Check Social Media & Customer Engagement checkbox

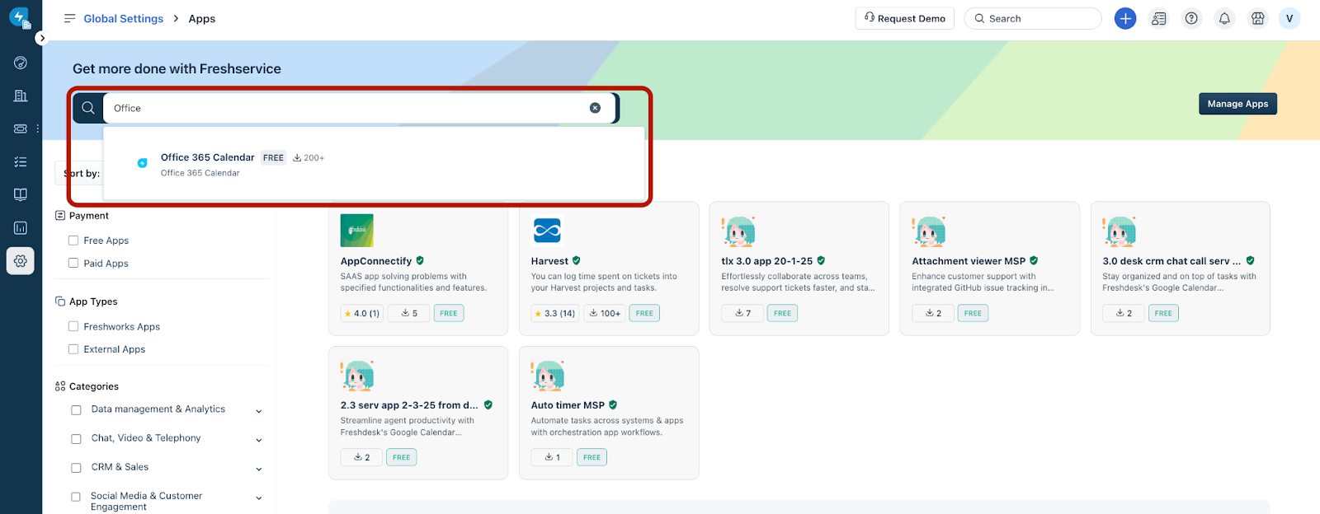click(x=76, y=498)
